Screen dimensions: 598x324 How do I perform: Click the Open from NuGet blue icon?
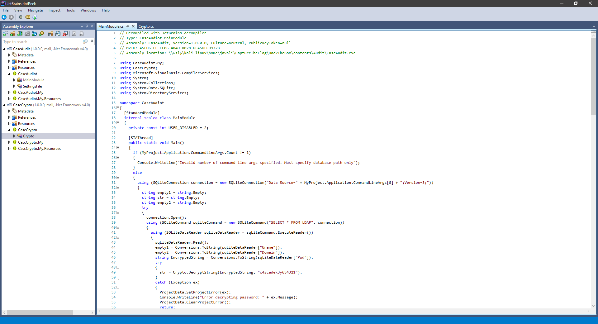(34, 34)
